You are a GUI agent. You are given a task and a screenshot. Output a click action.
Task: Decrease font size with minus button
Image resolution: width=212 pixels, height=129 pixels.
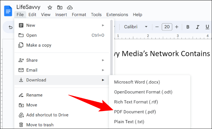coord(157,27)
